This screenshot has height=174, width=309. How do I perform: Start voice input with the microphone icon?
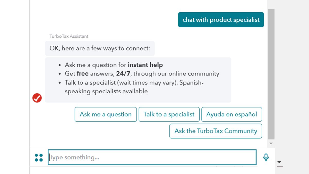click(x=265, y=157)
